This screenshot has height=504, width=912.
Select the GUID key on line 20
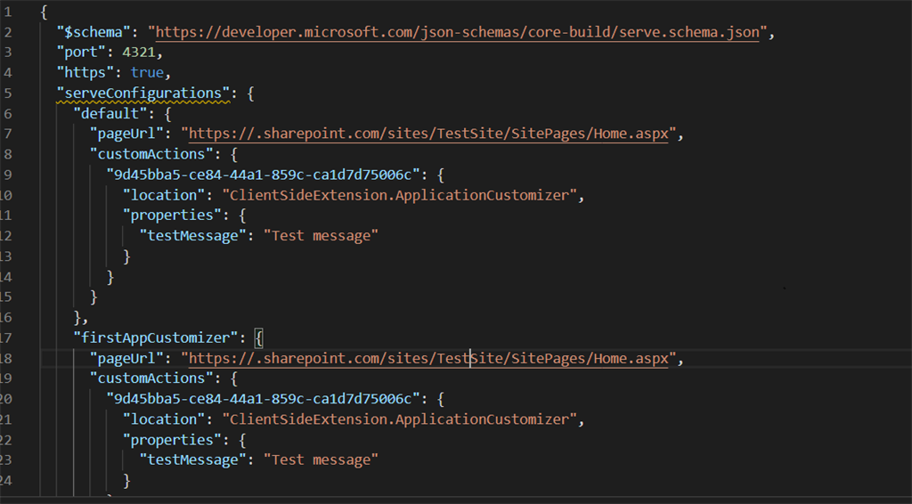click(263, 399)
